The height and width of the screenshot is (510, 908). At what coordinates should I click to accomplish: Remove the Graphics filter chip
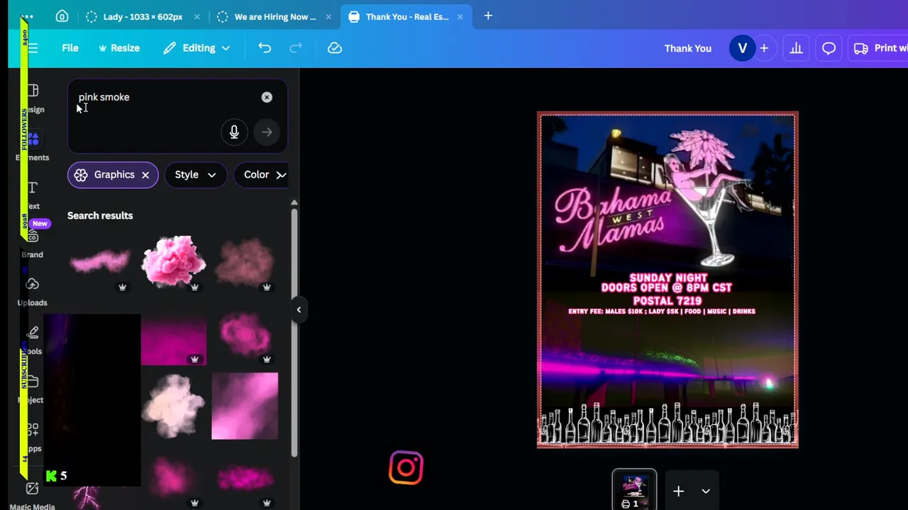pos(145,175)
